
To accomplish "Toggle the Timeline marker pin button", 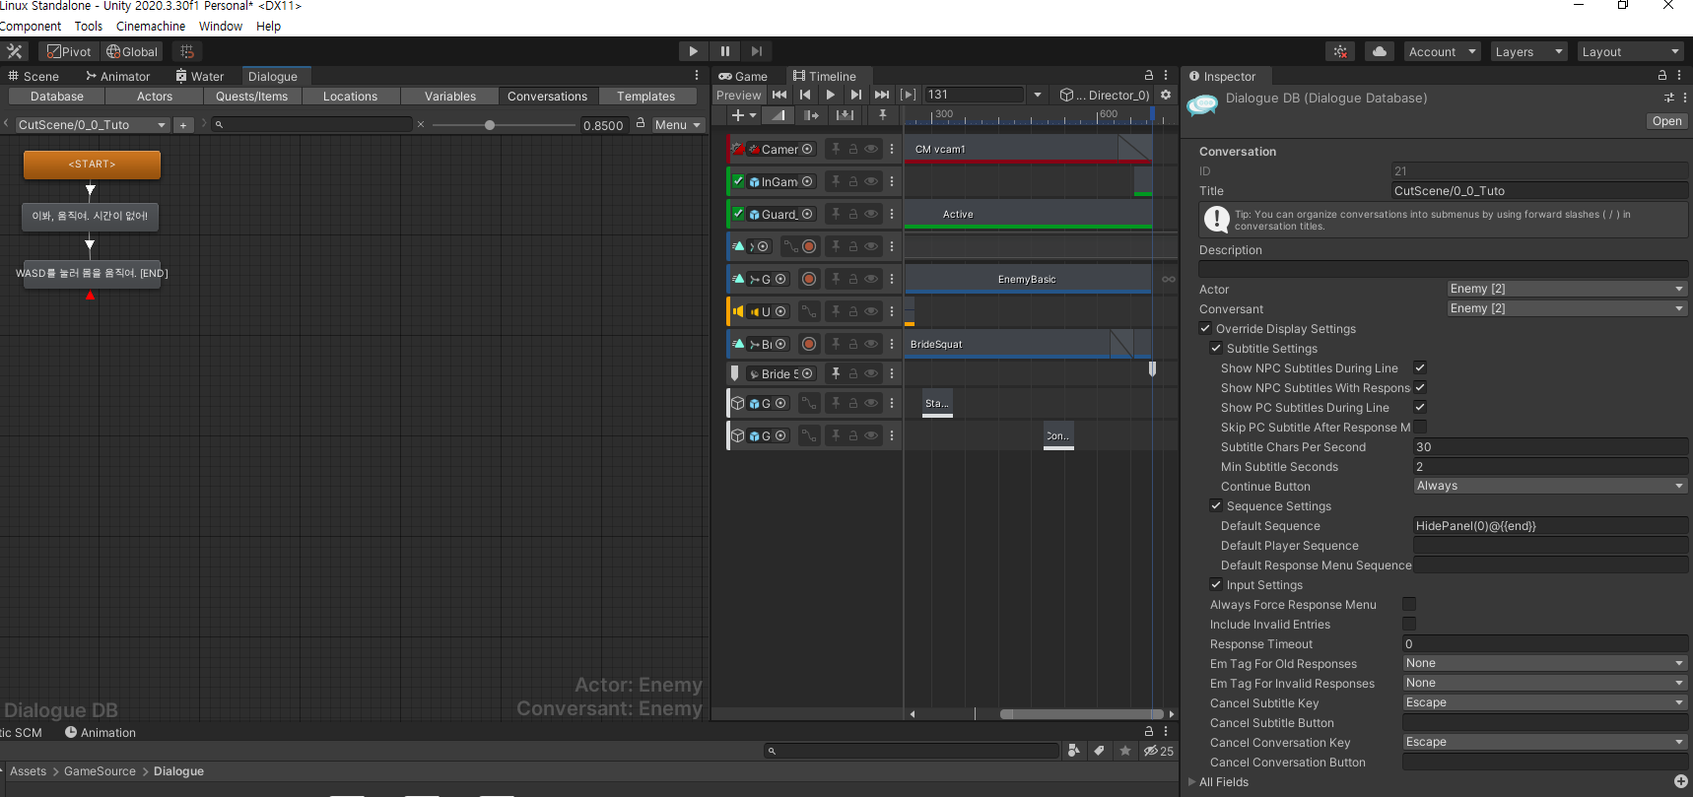I will (x=883, y=115).
